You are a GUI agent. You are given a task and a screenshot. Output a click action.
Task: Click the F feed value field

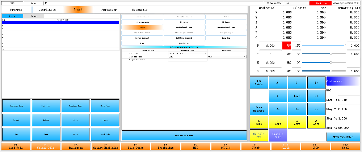[x=270, y=45]
